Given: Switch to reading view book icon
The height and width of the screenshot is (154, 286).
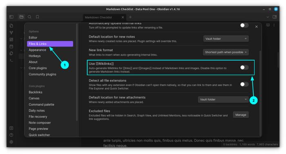Looking at the screenshot, I should (x=268, y=25).
